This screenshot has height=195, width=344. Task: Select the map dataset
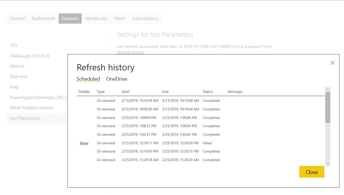pos(14,87)
